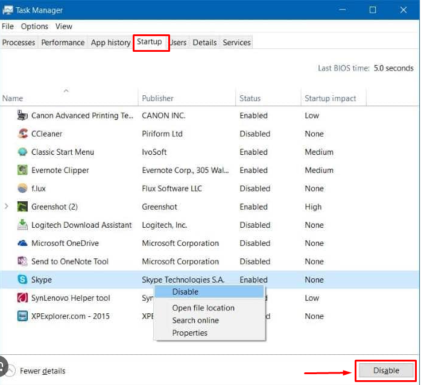
Task: Open the Services tab
Action: [236, 43]
